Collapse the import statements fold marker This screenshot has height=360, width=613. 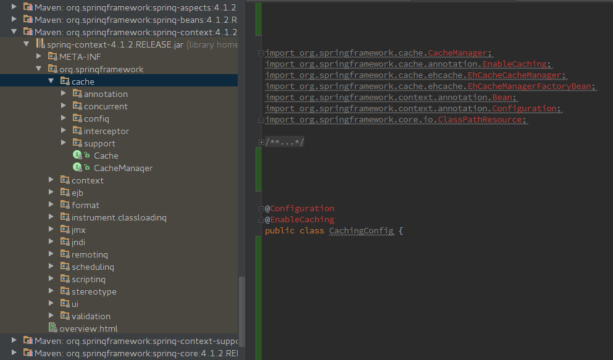click(x=260, y=53)
